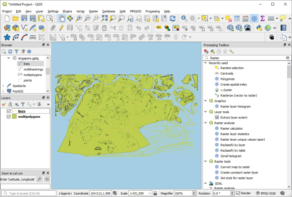This screenshot has width=292, height=197.
Task: Open the Processing Toolbox history clock icon
Action: click(219, 51)
